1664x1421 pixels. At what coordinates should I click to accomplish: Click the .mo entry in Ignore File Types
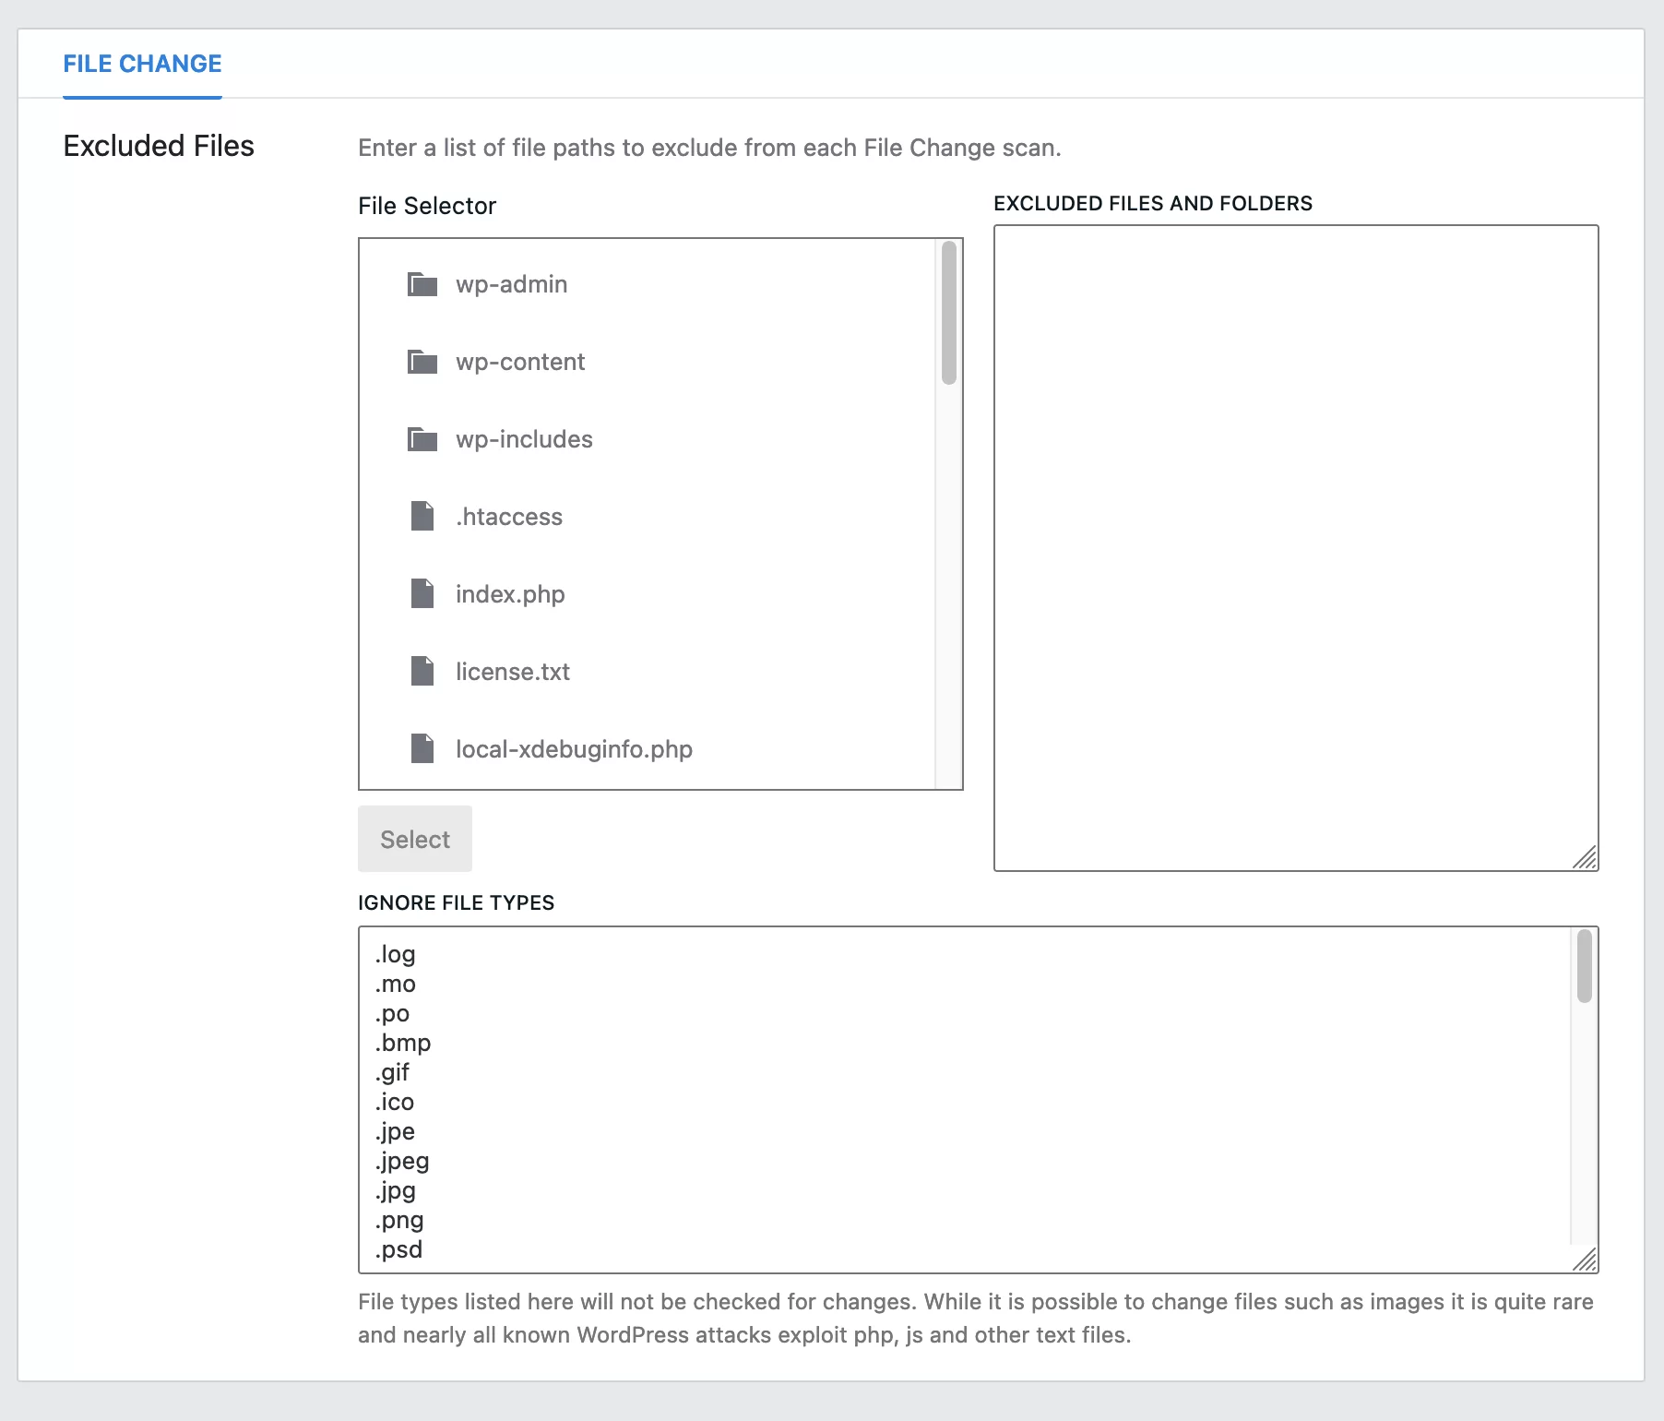point(396,984)
